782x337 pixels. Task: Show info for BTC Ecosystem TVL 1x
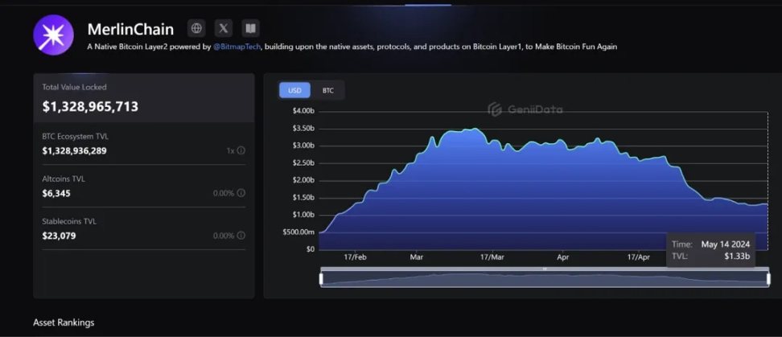241,150
